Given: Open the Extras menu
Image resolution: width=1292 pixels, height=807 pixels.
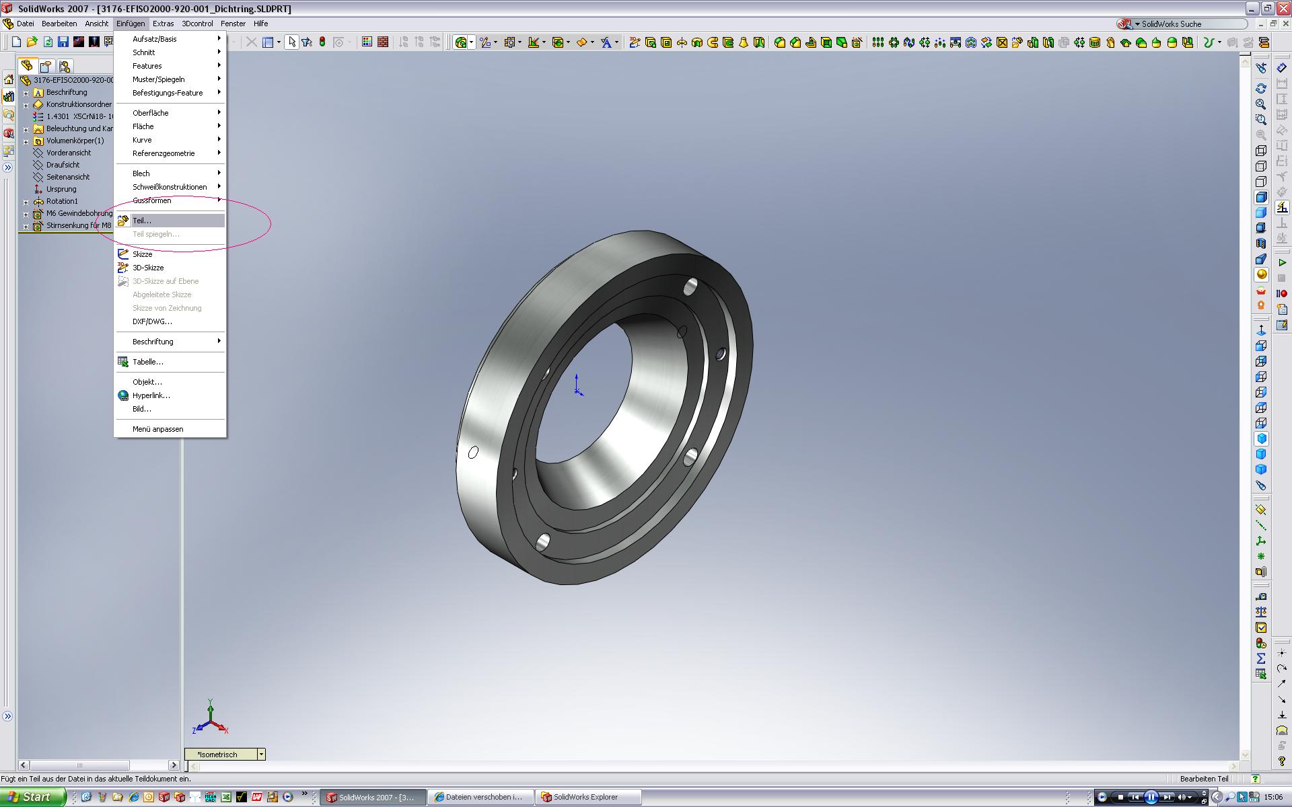Looking at the screenshot, I should (x=163, y=24).
